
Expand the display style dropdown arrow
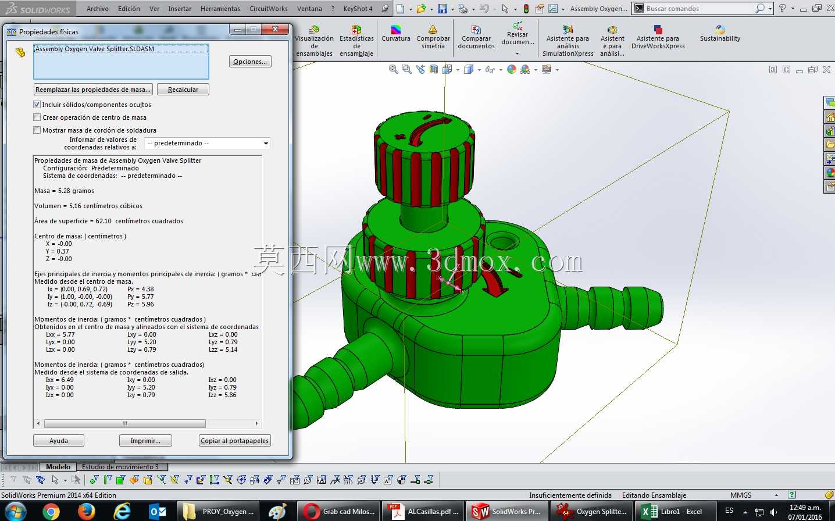click(x=479, y=70)
